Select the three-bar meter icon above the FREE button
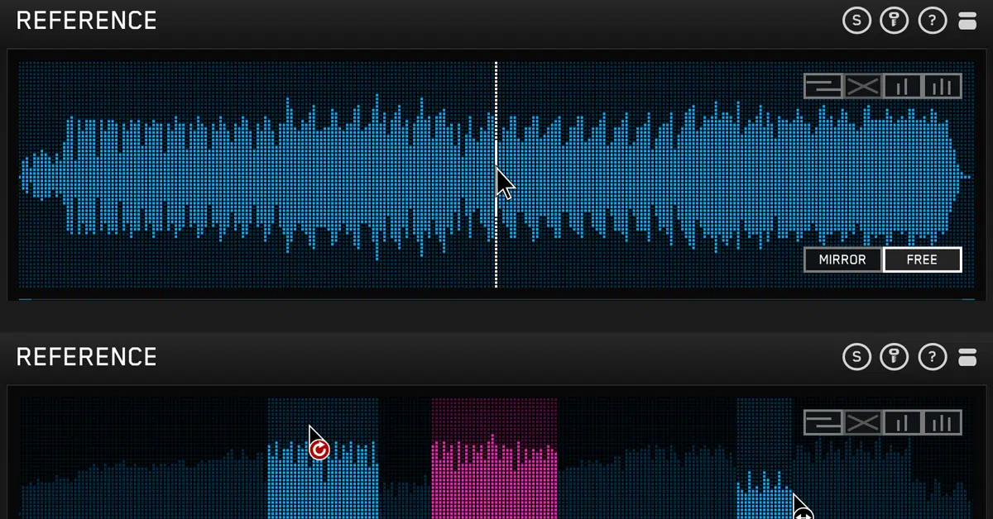993x519 pixels. point(942,86)
